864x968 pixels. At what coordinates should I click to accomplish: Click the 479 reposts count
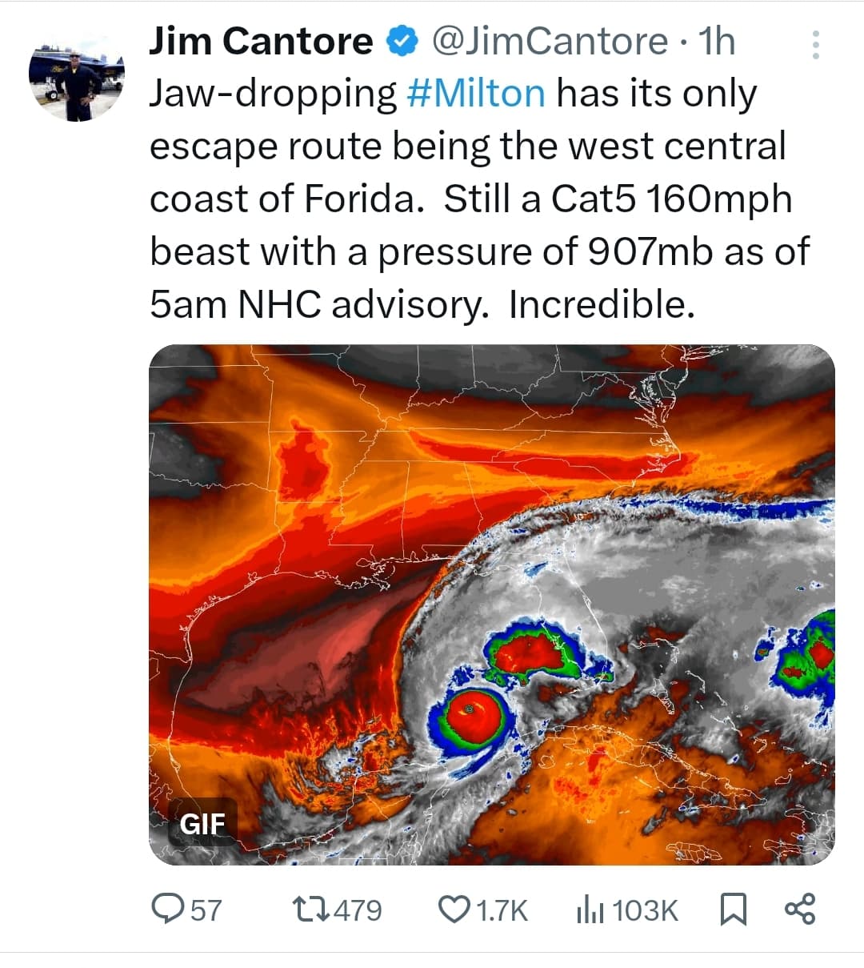tap(358, 910)
